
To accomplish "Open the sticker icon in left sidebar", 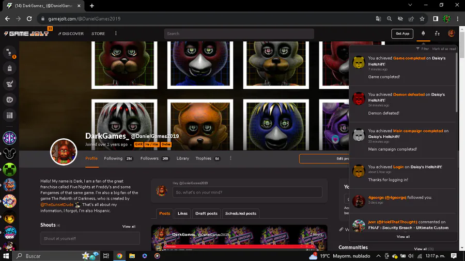I will [9, 100].
